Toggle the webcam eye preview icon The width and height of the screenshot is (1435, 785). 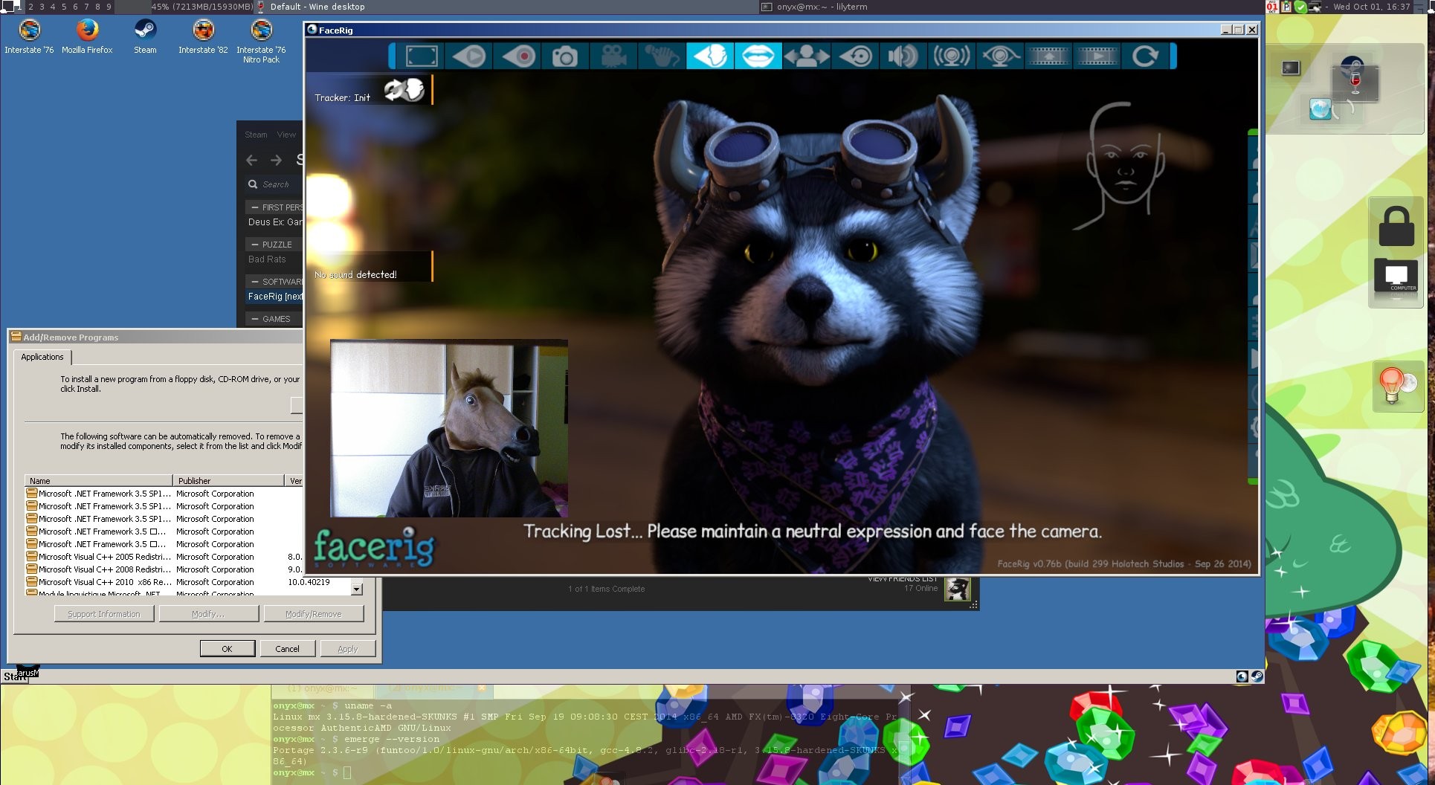(1000, 56)
